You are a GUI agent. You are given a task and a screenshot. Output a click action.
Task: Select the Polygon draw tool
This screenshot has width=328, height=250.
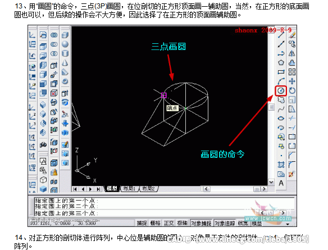point(281,62)
